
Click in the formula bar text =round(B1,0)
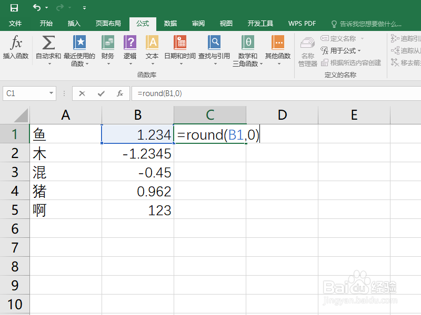pos(159,93)
